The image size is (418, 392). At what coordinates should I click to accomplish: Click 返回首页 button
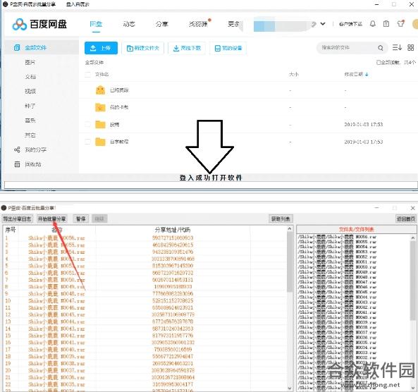click(406, 219)
